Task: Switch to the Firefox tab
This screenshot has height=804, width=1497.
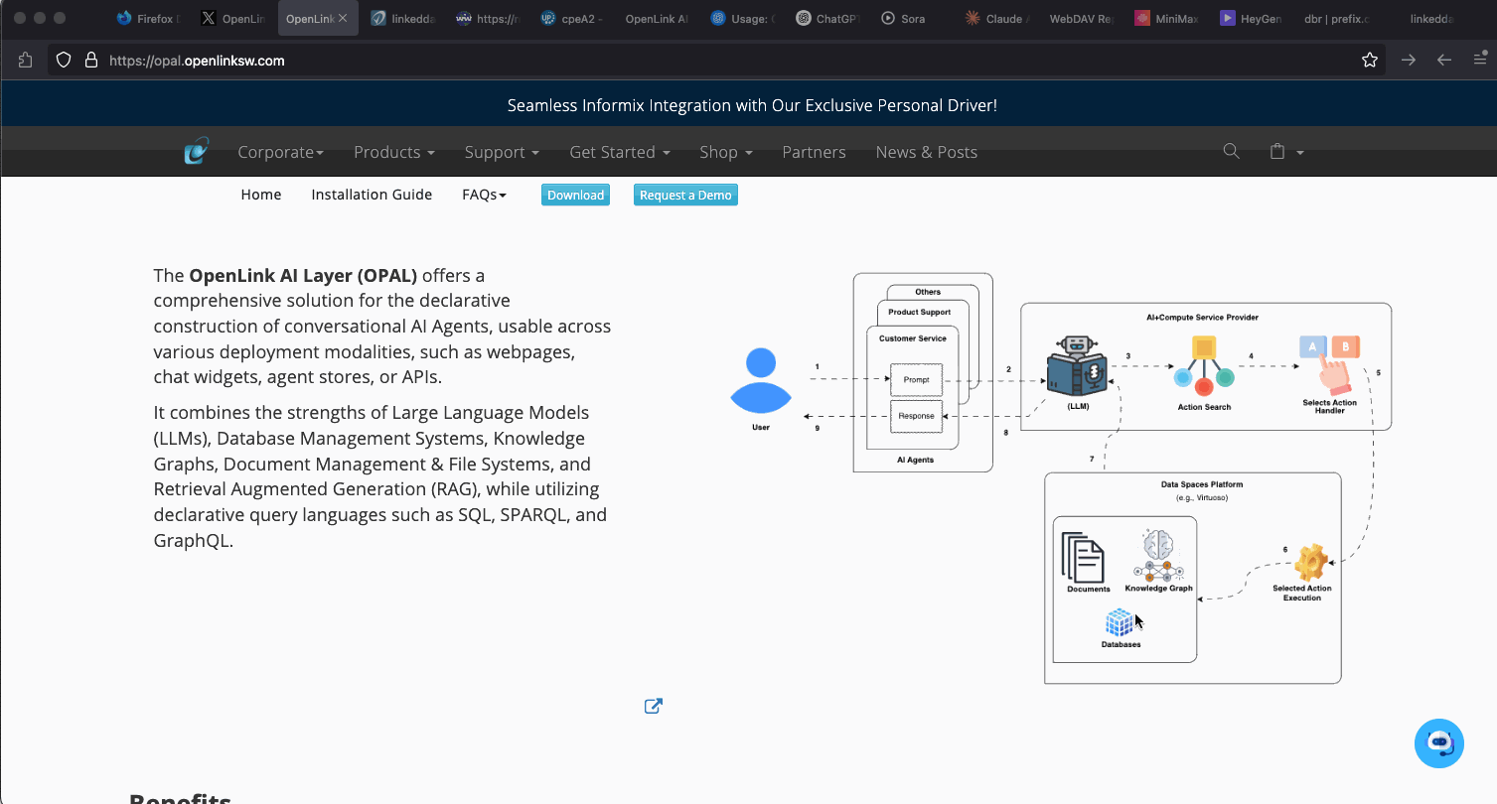Action: (x=147, y=18)
